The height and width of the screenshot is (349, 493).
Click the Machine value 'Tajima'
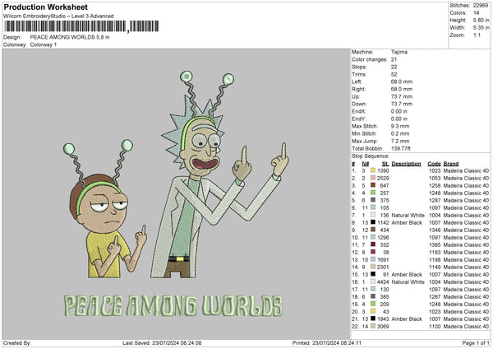point(399,52)
